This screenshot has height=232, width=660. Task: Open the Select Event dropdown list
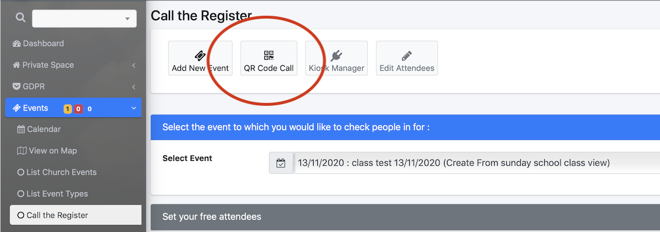coord(477,163)
